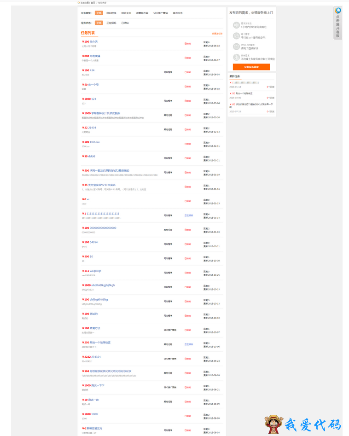
Task: Click the money bag icon in the sidebar
Action: pos(236,57)
